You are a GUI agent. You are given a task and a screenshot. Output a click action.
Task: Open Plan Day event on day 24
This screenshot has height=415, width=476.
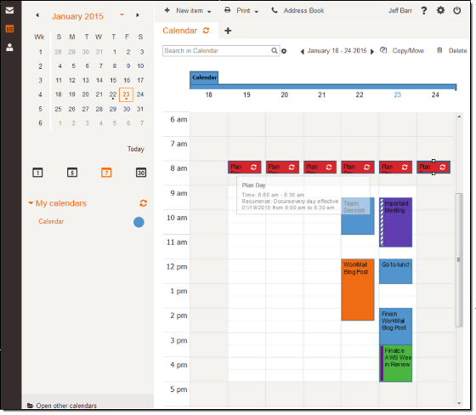click(433, 167)
